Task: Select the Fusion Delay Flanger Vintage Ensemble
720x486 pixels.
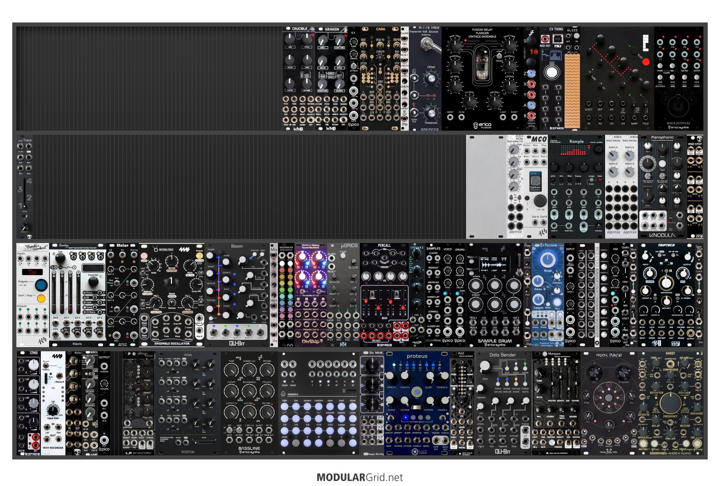Action: coord(482,78)
